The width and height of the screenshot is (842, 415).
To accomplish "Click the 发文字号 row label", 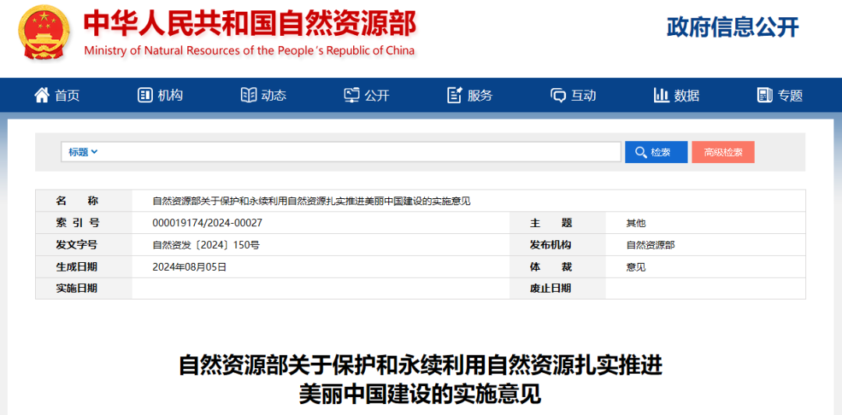I will pyautogui.click(x=76, y=245).
